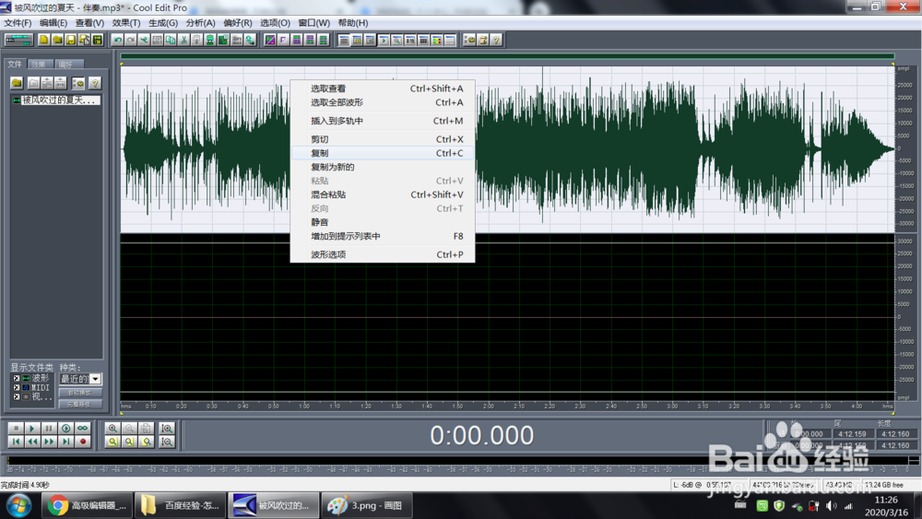Open the 效果(T) menu
This screenshot has width=922, height=519.
tap(125, 23)
